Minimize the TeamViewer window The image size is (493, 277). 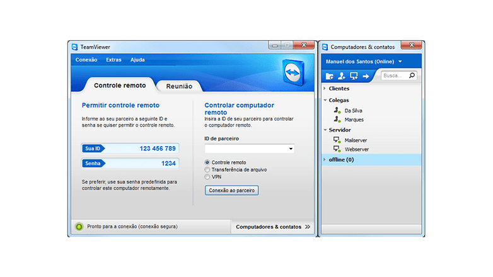point(275,45)
